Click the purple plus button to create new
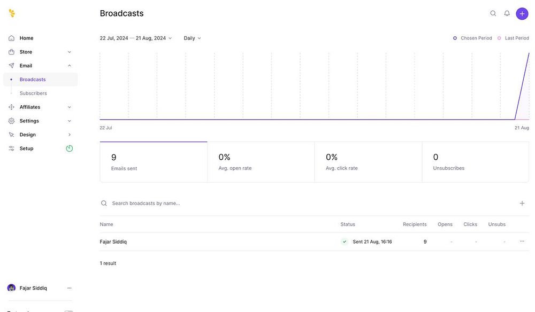Screen dimensions: 535x312 click(x=522, y=13)
